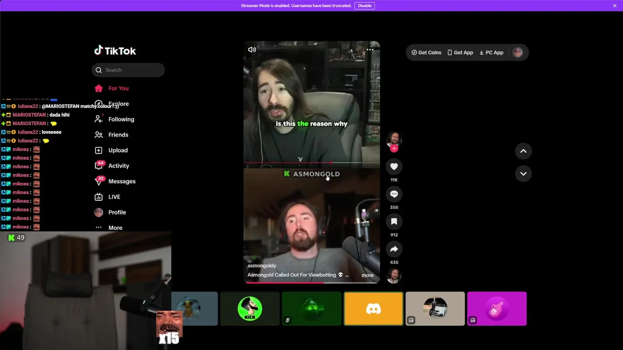Click deafened icon on magenta tile
The height and width of the screenshot is (350, 623).
473,320
